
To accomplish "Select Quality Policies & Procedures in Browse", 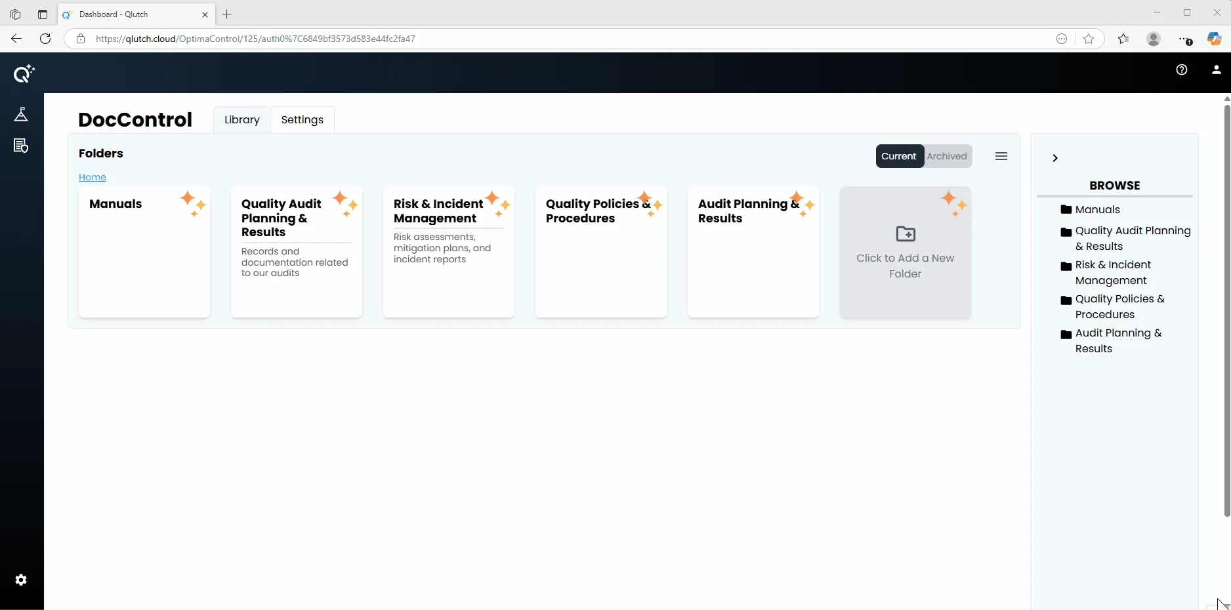I will [x=1120, y=307].
